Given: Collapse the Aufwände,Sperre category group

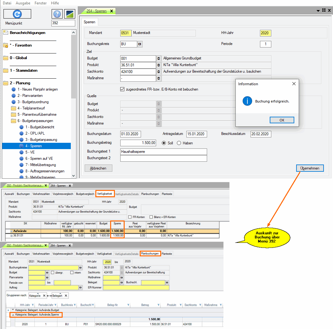Looking at the screenshot, I should tap(13, 315).
